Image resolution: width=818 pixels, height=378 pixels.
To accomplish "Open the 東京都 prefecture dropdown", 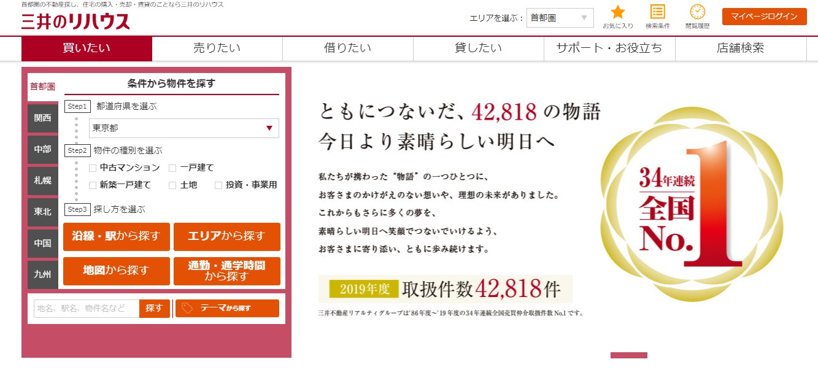I will coord(184,128).
